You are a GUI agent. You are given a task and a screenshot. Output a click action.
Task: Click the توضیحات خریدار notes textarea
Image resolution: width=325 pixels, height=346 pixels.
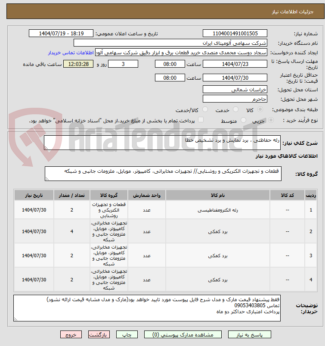point(147,308)
